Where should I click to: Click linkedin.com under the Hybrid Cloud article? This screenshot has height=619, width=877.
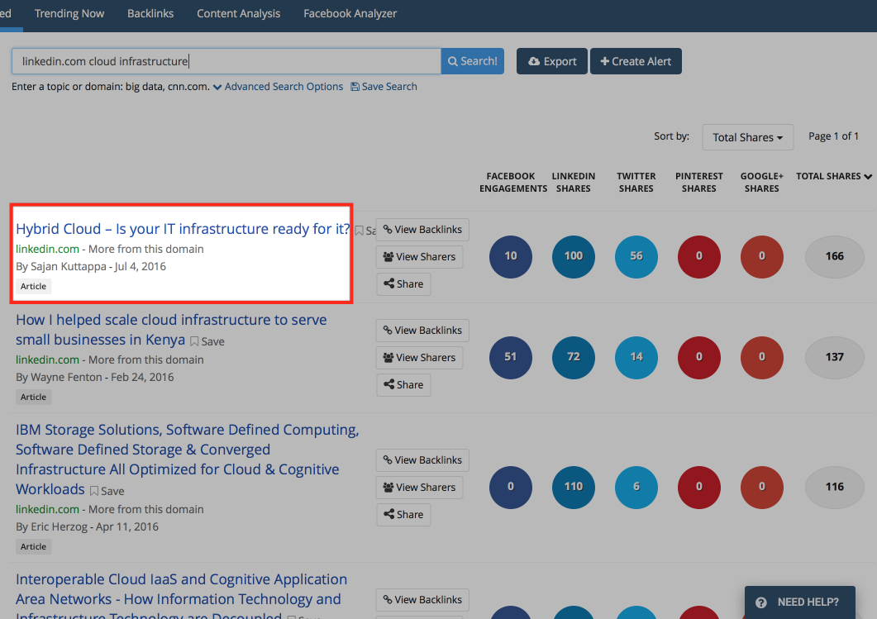tap(48, 249)
